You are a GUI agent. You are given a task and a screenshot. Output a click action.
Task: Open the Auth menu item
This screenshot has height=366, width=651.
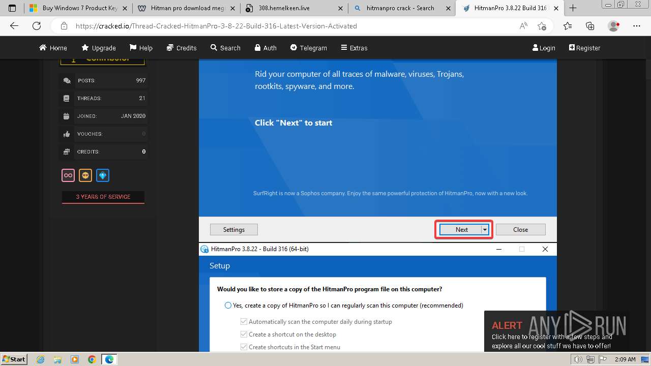click(x=265, y=48)
